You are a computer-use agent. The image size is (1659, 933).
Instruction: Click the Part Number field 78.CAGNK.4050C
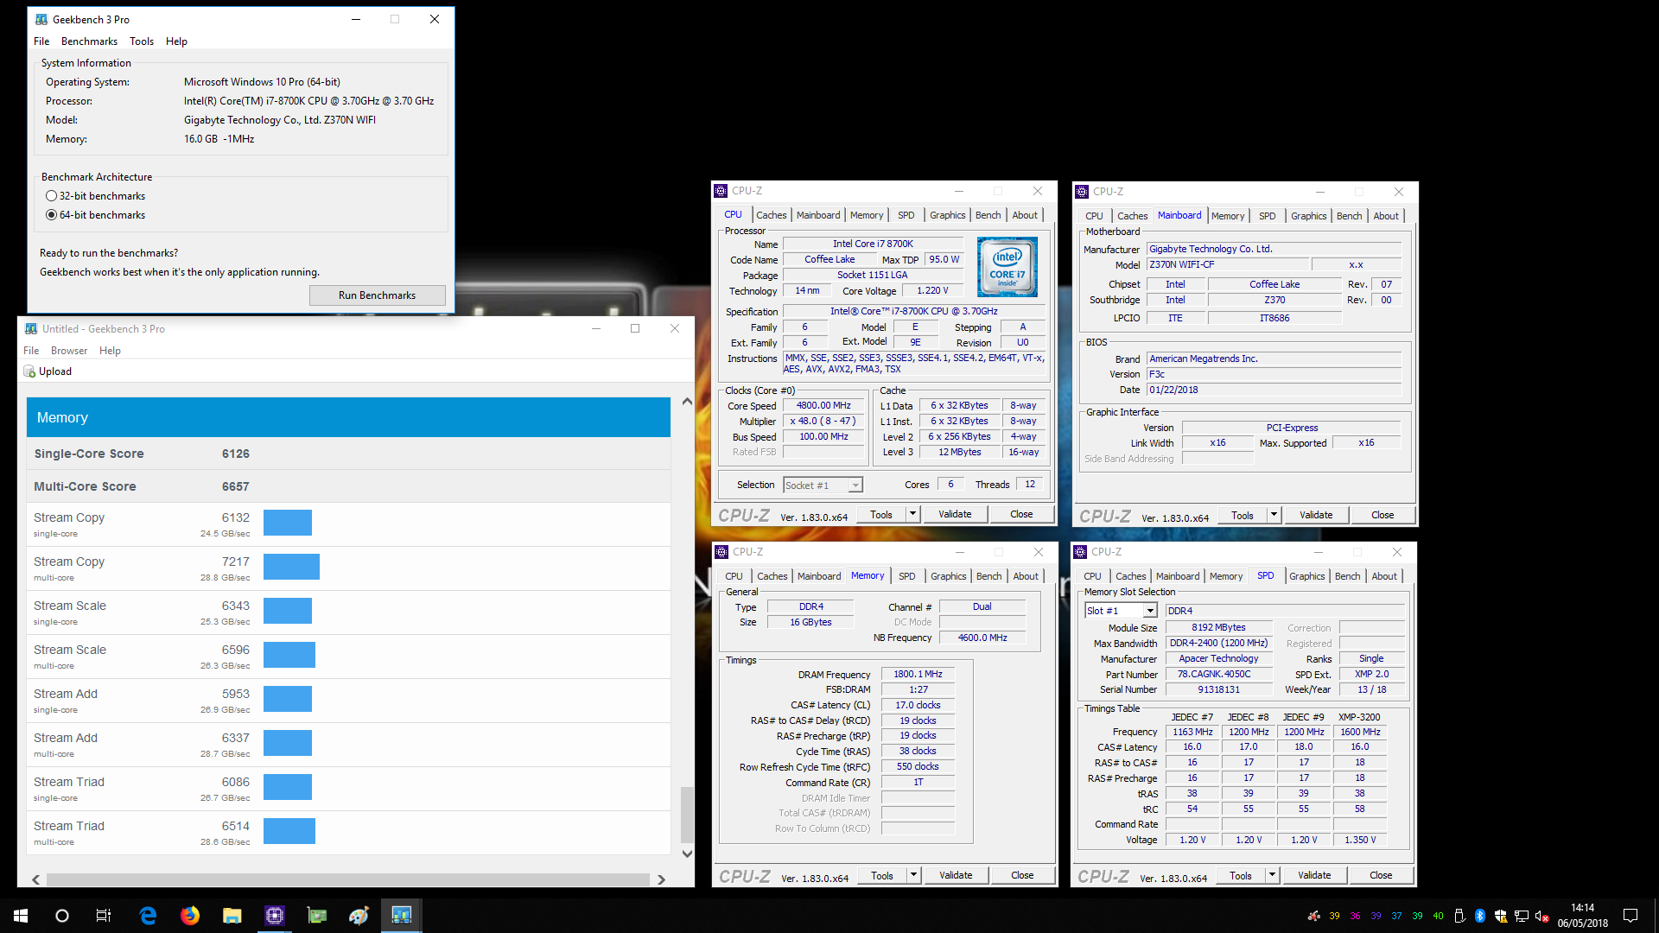(x=1218, y=675)
